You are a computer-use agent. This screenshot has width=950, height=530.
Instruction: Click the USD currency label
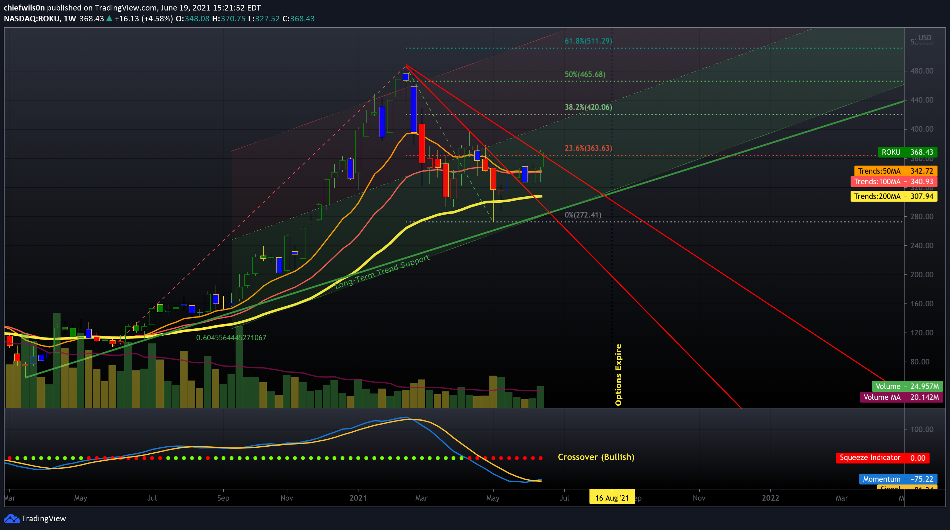(924, 37)
